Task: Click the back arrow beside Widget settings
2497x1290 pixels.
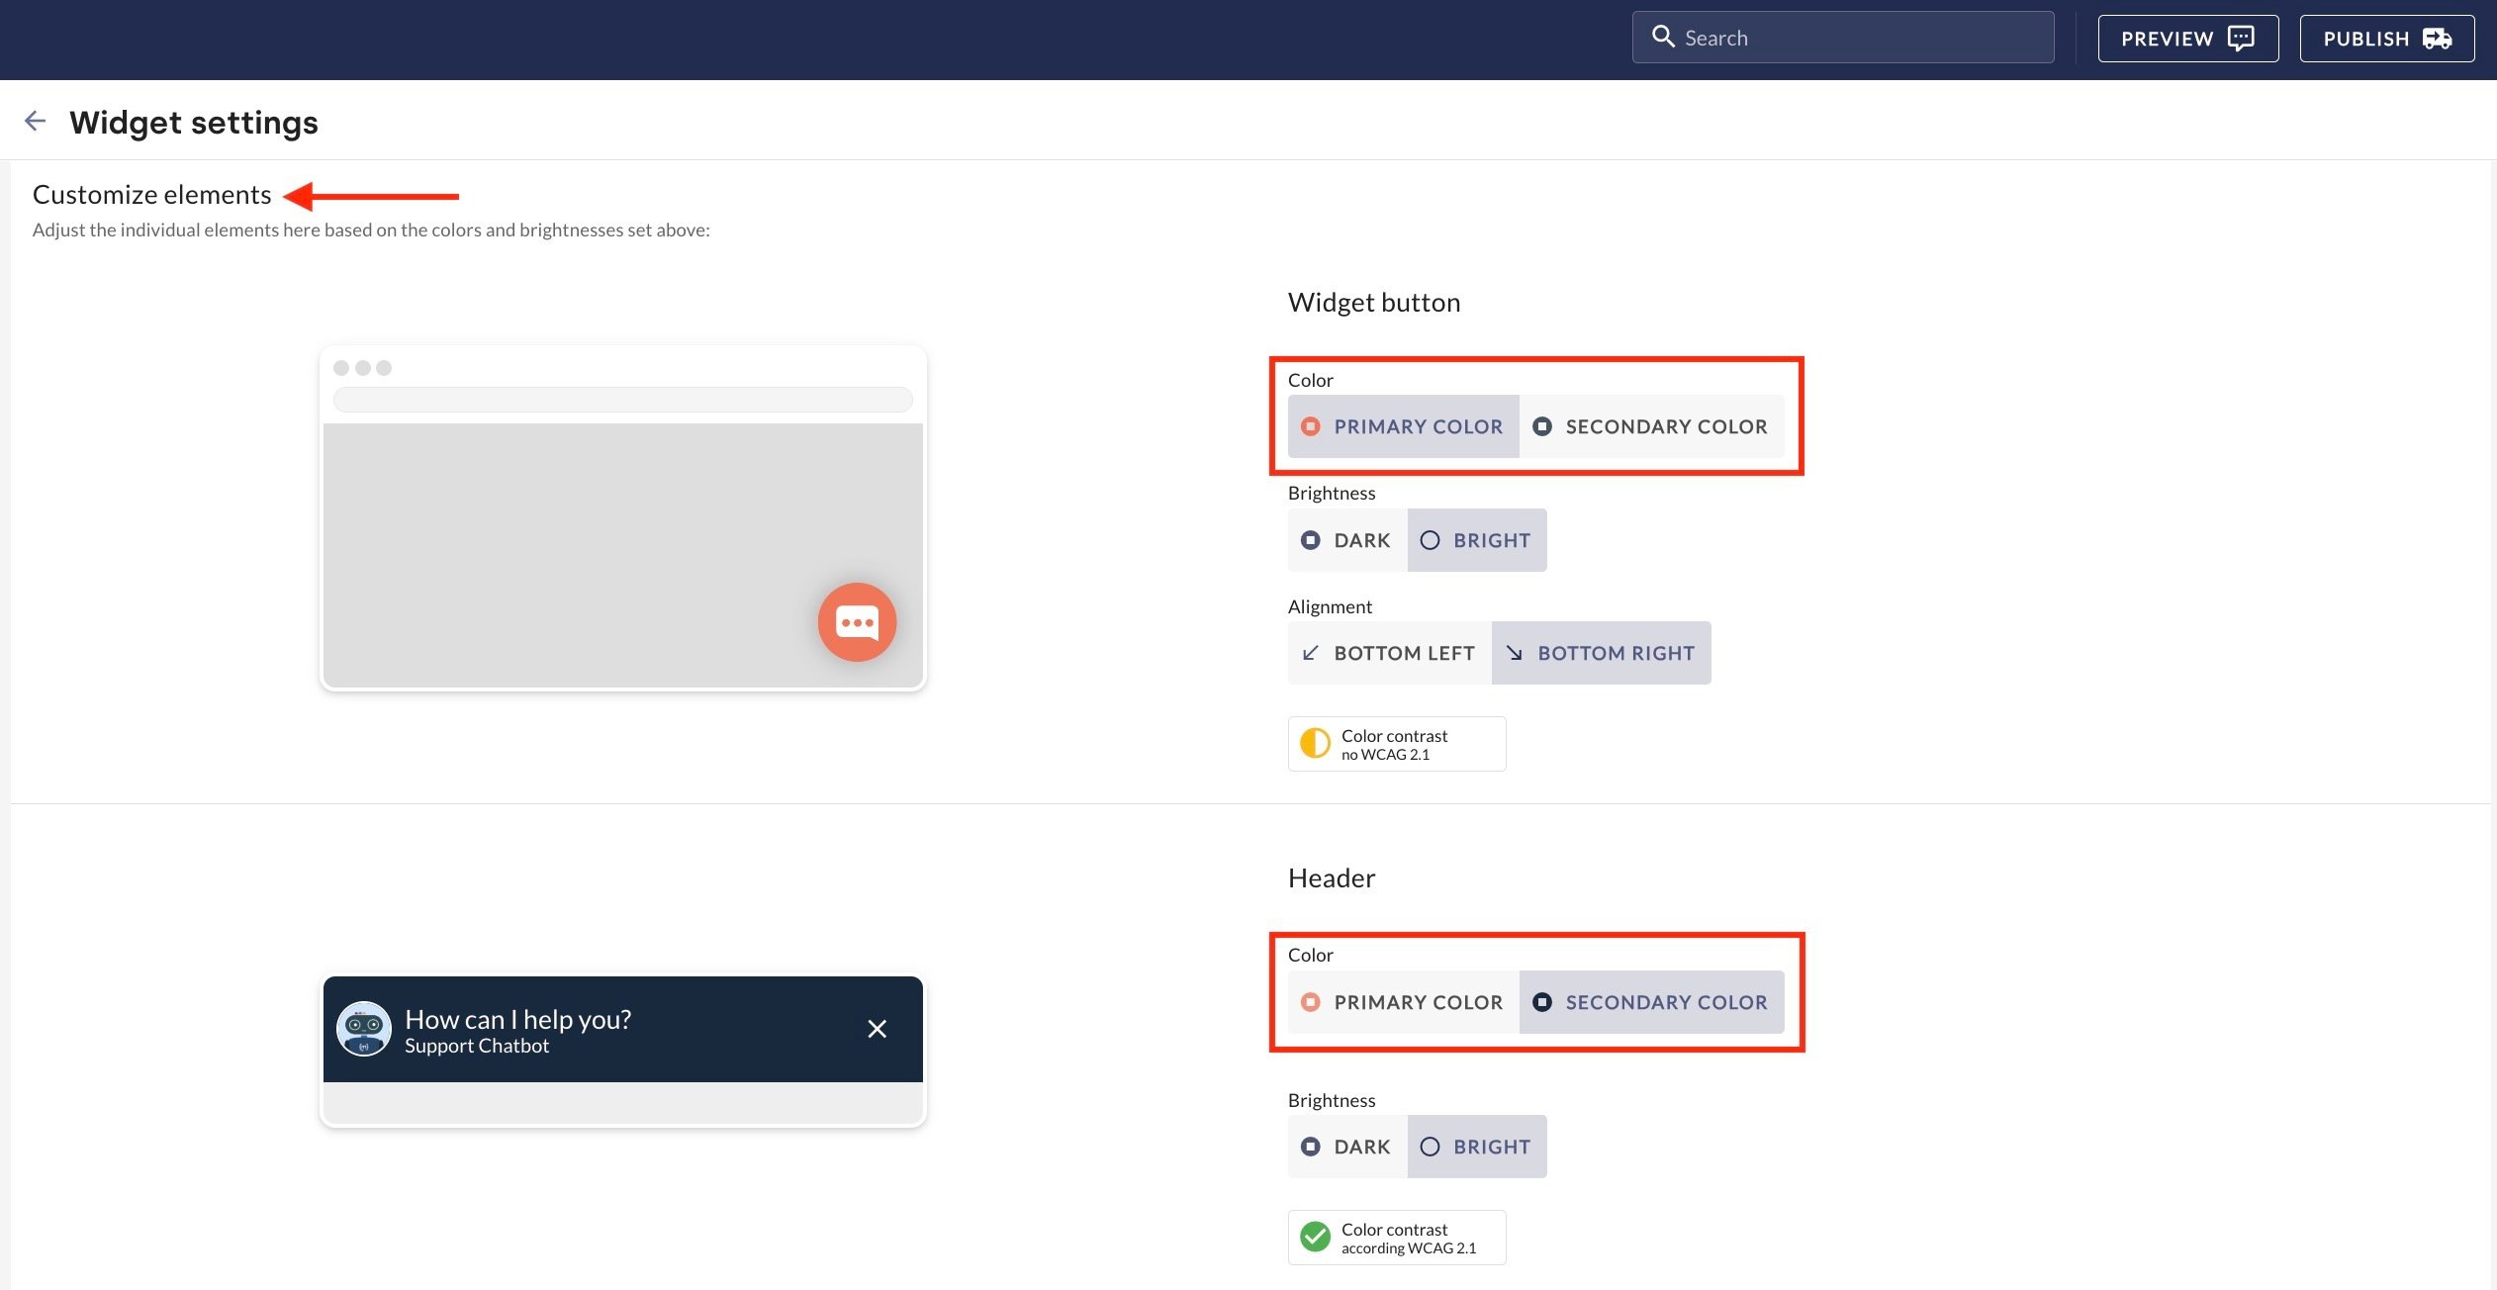Action: (x=36, y=121)
